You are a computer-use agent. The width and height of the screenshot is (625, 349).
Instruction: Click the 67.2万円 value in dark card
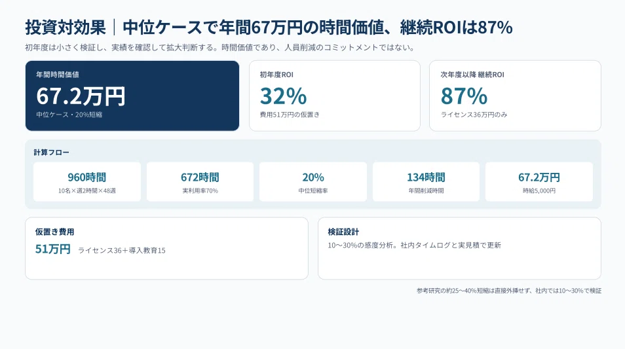81,96
